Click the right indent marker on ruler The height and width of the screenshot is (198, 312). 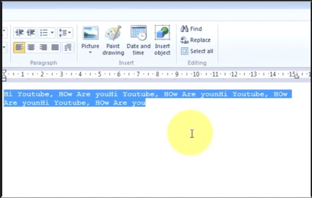(x=297, y=76)
